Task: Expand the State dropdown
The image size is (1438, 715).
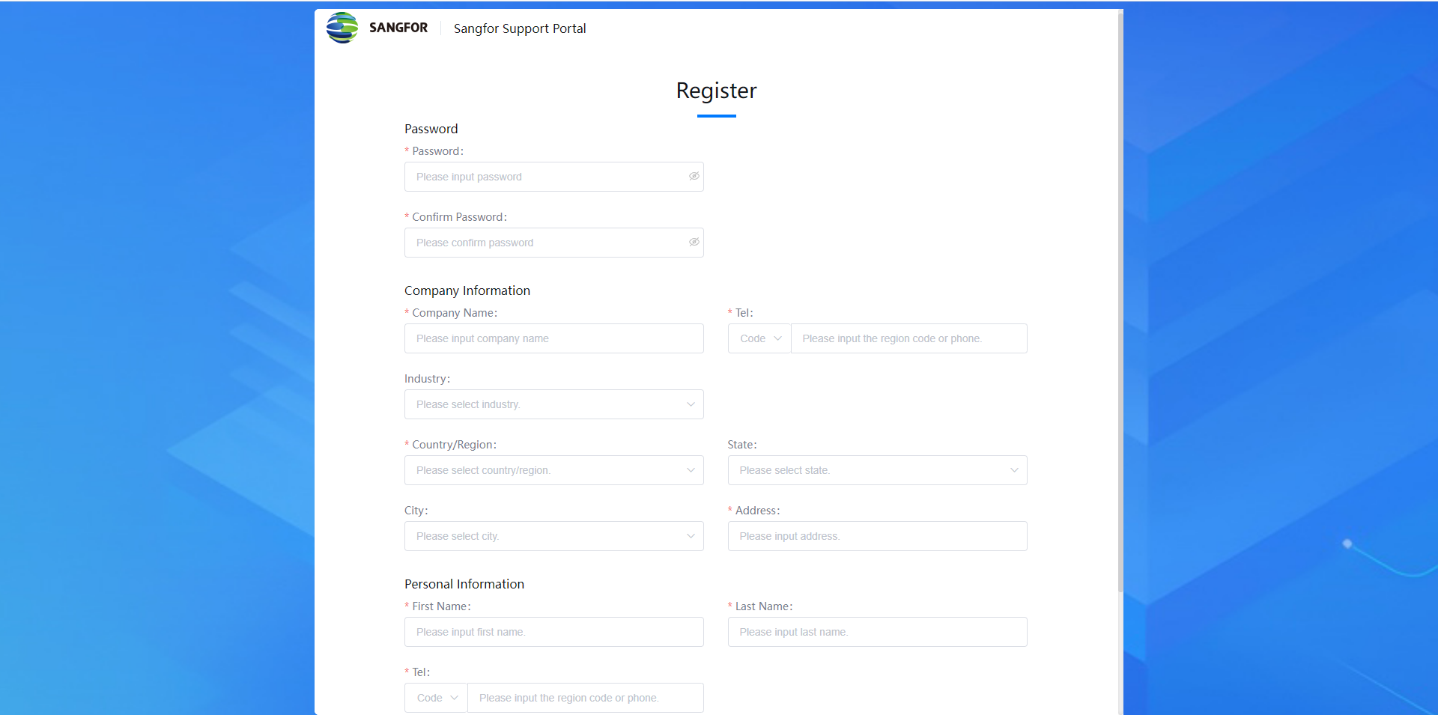Action: coord(877,470)
